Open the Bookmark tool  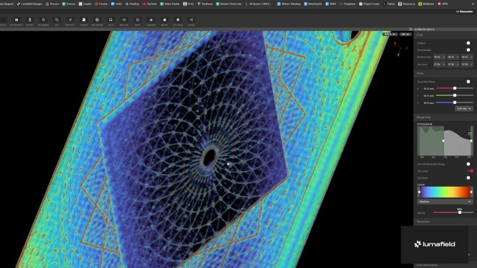click(43, 20)
